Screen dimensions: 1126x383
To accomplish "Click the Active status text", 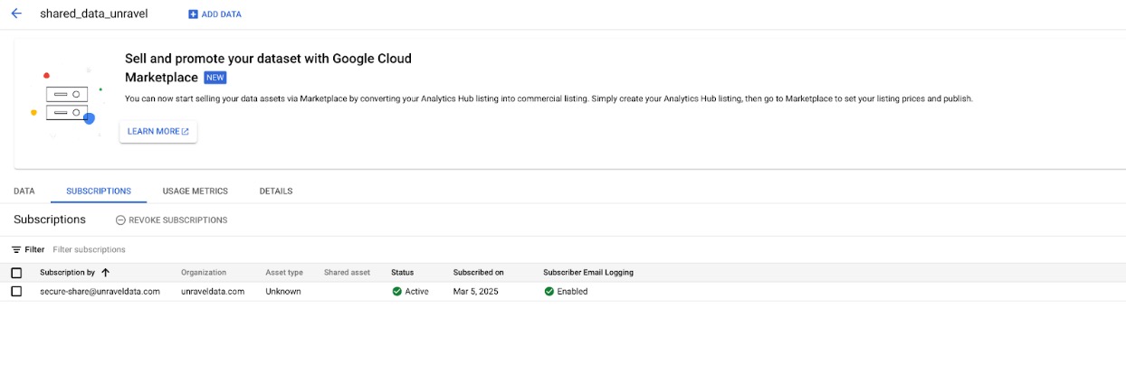I will (417, 292).
